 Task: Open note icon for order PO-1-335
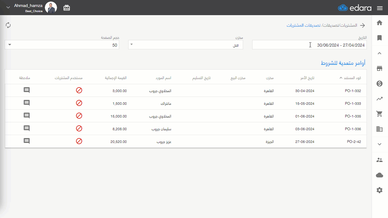pyautogui.click(x=27, y=116)
